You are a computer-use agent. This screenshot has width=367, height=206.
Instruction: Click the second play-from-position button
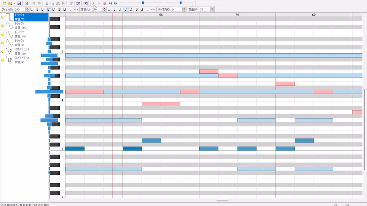click(x=99, y=3)
